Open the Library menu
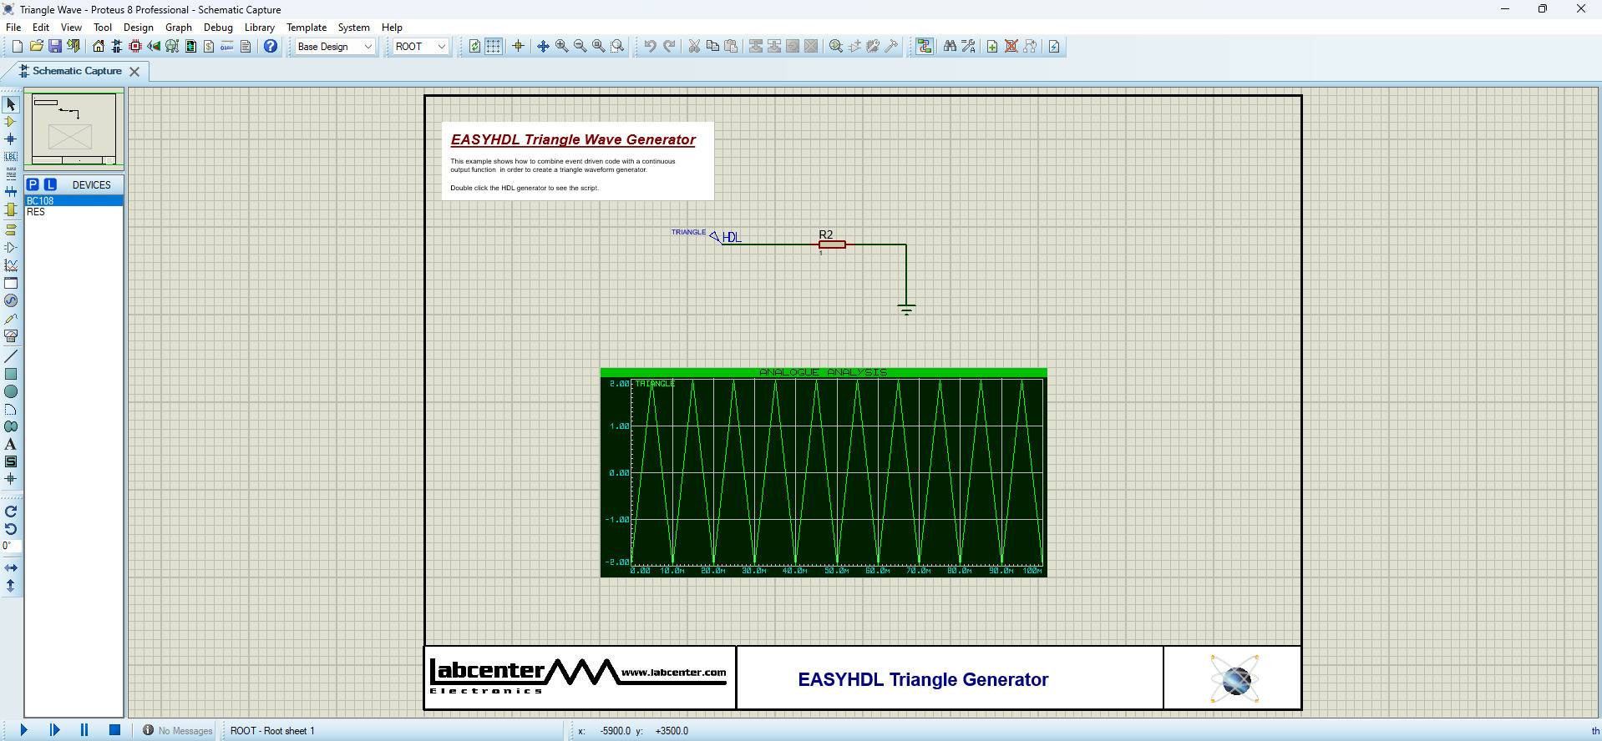Screen dimensions: 1602x741 tap(259, 28)
